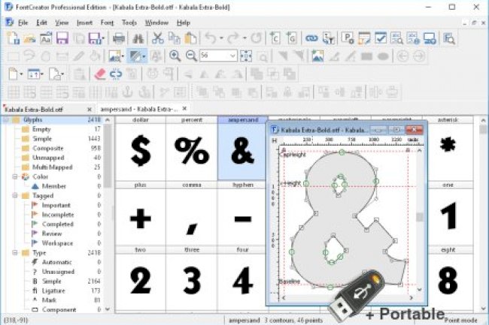Click the Zoom in magnifier icon
Image resolution: width=489 pixels, height=325 pixels.
[175, 56]
